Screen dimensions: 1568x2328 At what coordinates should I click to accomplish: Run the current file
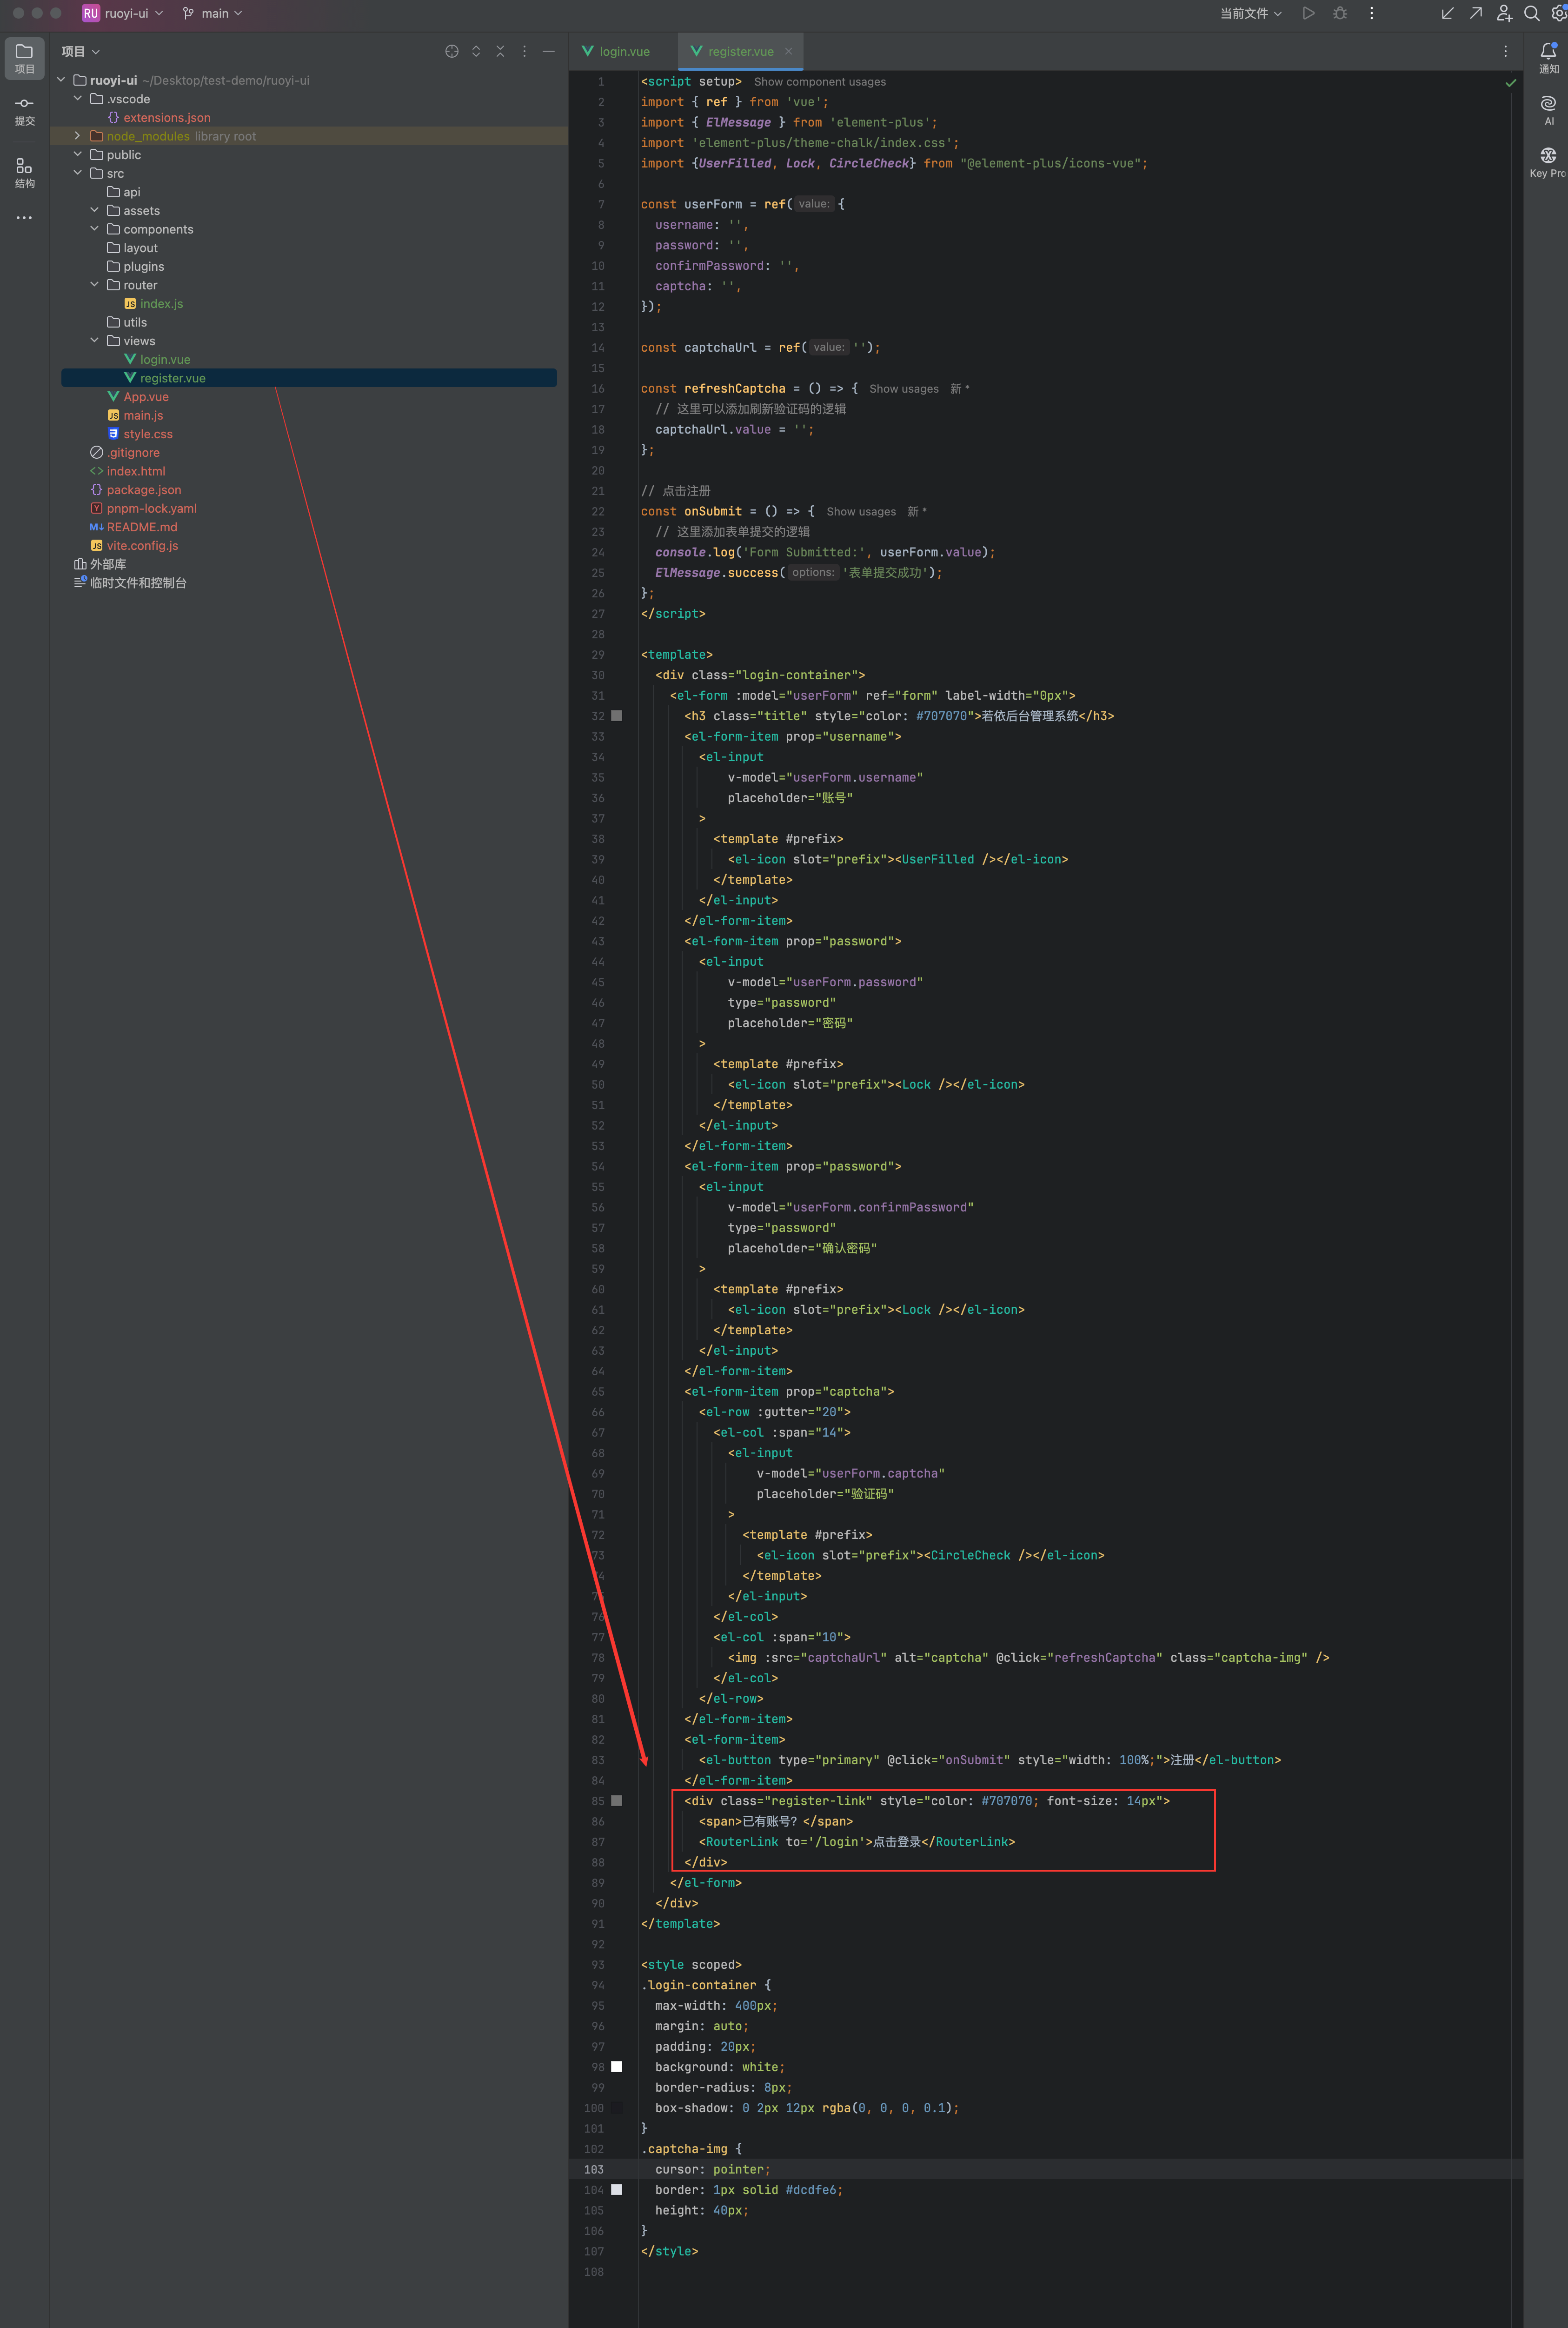point(1308,13)
